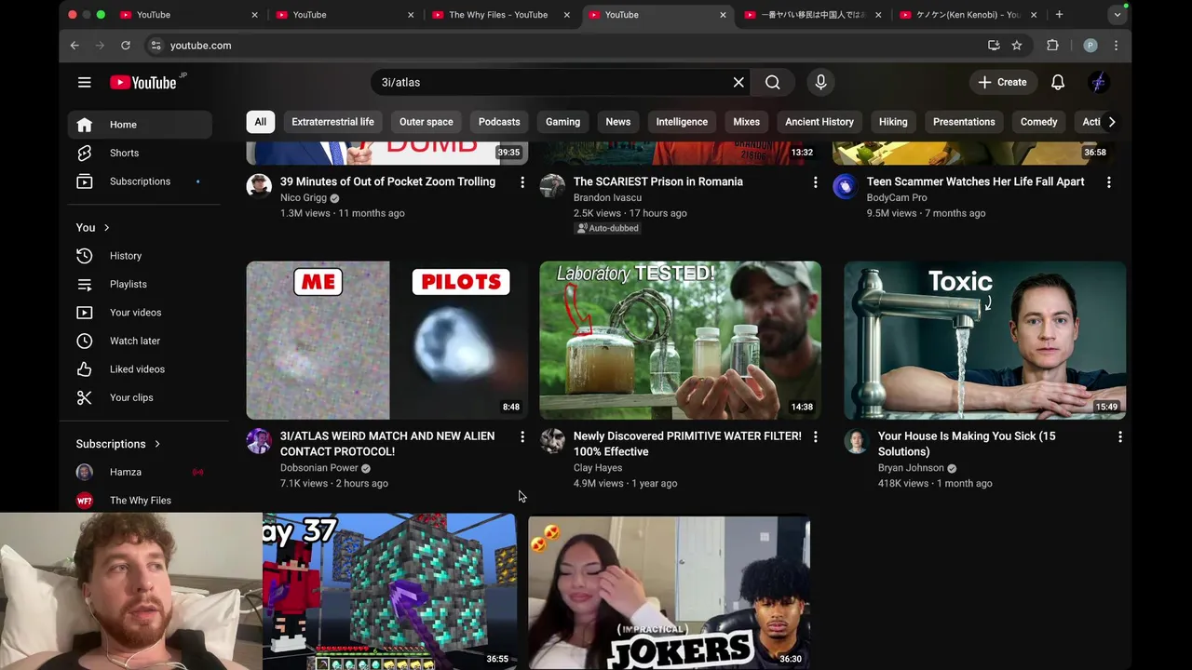The image size is (1192, 670).
Task: Open options for Your House video
Action: coord(1119,436)
